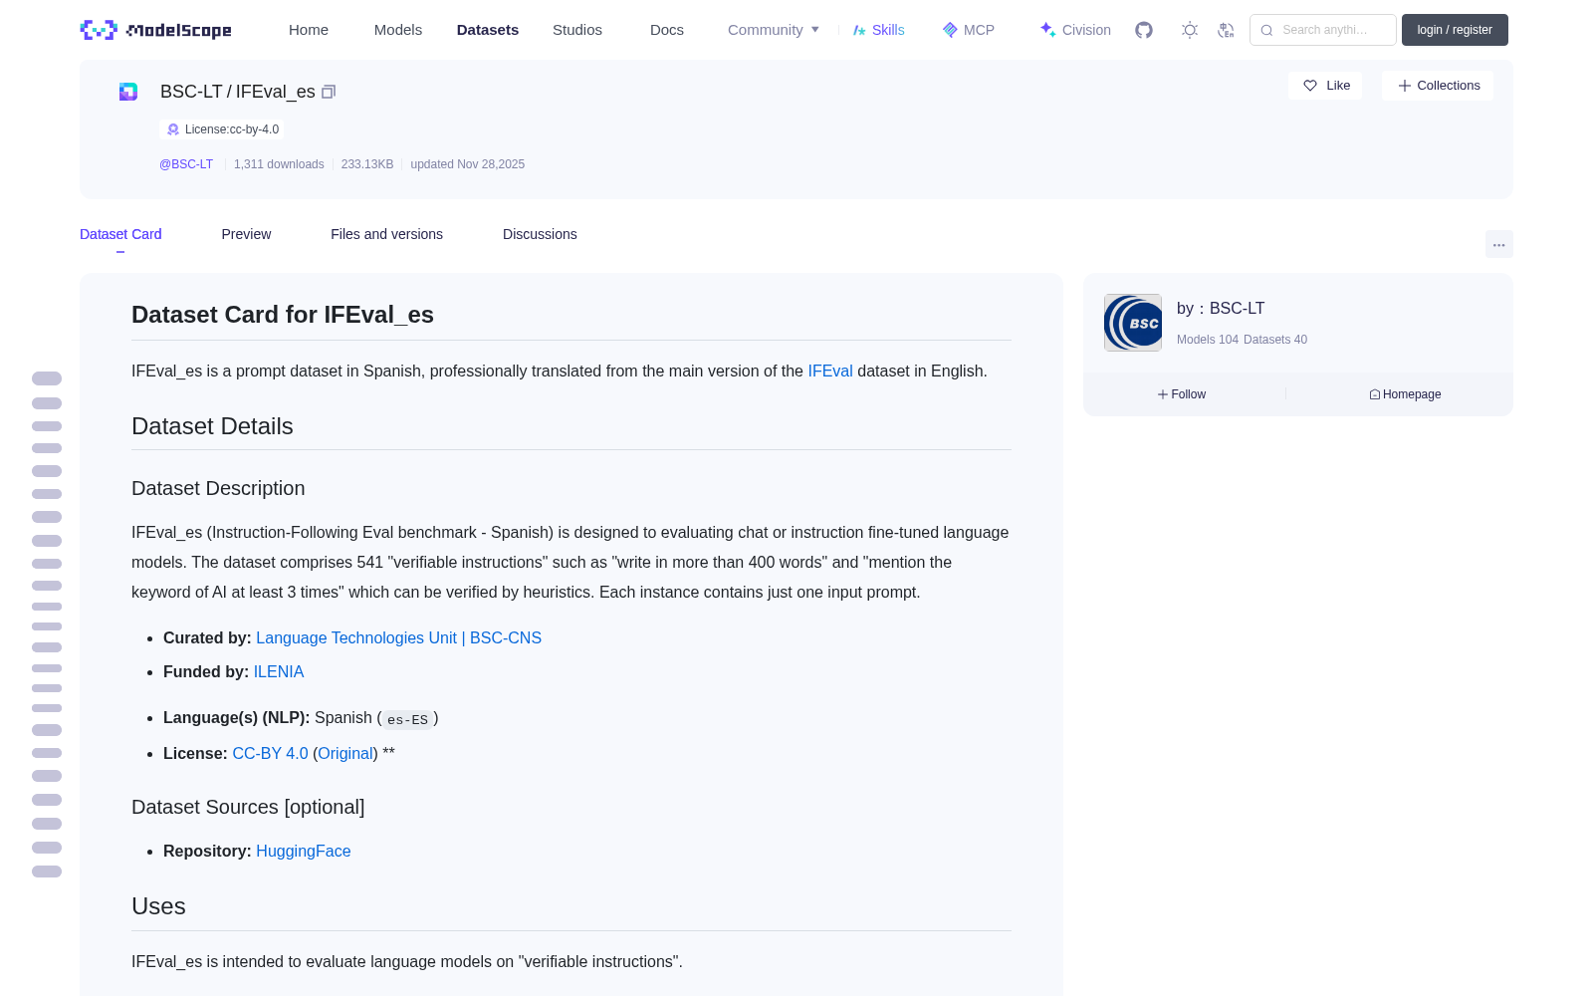Switch language with the translate icon
This screenshot has height=996, width=1593.
pyautogui.click(x=1226, y=30)
